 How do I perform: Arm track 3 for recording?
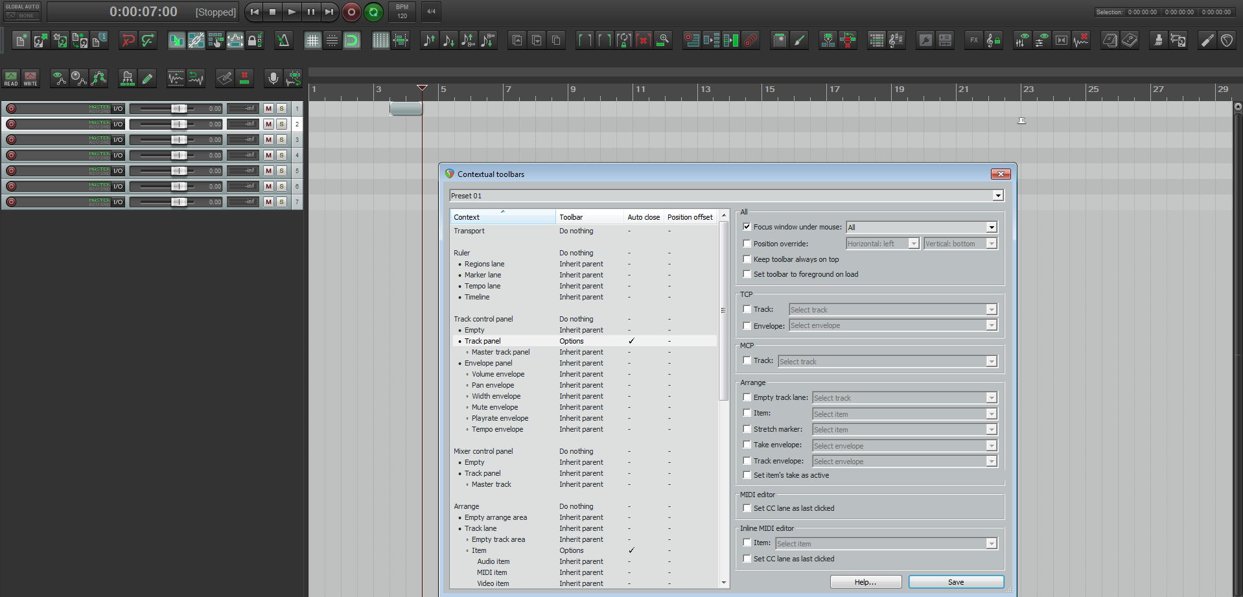pyautogui.click(x=11, y=140)
